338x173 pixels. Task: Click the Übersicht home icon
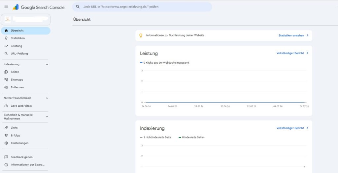[x=6, y=31]
